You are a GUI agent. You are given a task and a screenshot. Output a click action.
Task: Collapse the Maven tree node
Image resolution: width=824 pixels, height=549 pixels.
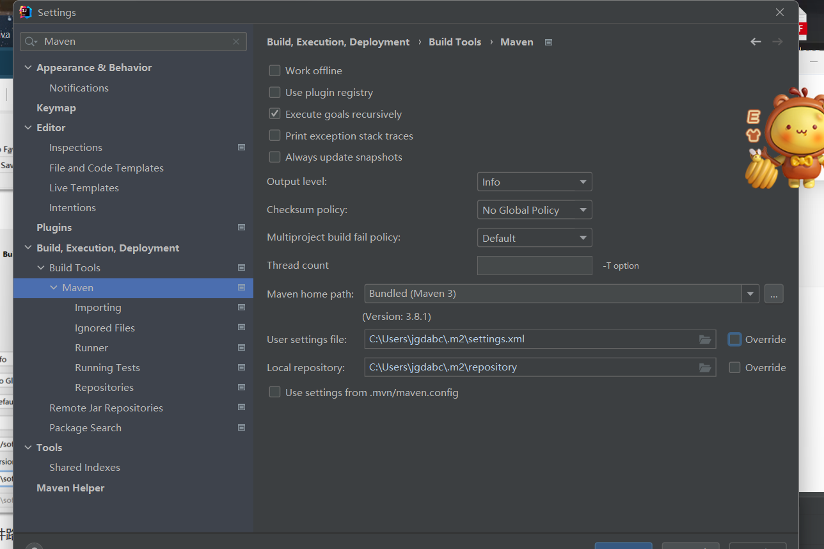pos(54,287)
